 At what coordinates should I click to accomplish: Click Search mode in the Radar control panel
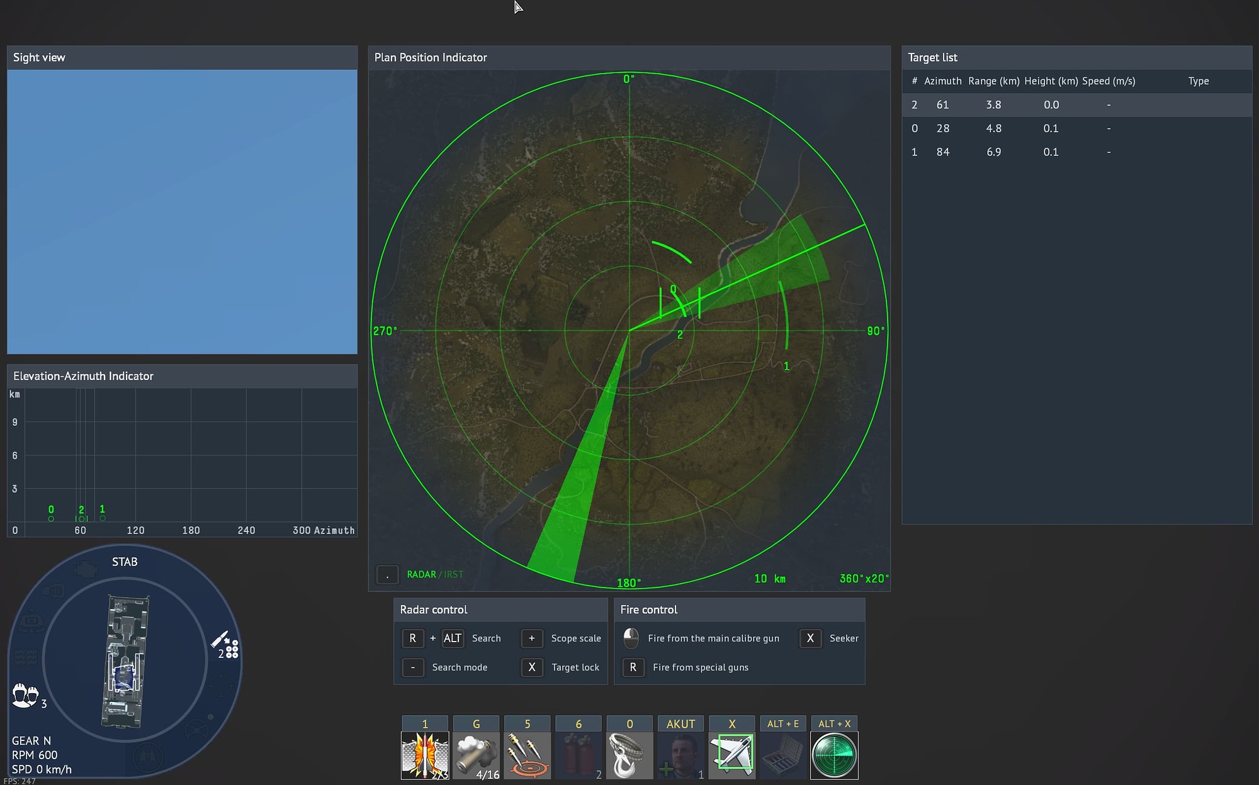pos(459,667)
